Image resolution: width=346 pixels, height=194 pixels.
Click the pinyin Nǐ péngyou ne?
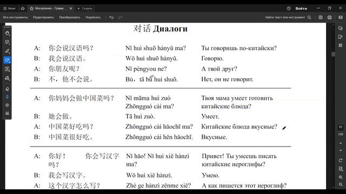(146, 69)
